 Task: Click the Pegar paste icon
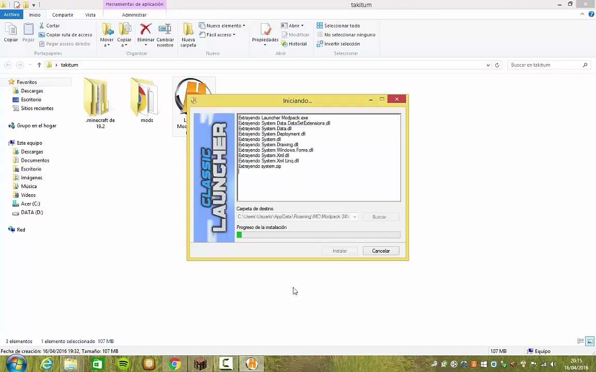28,32
